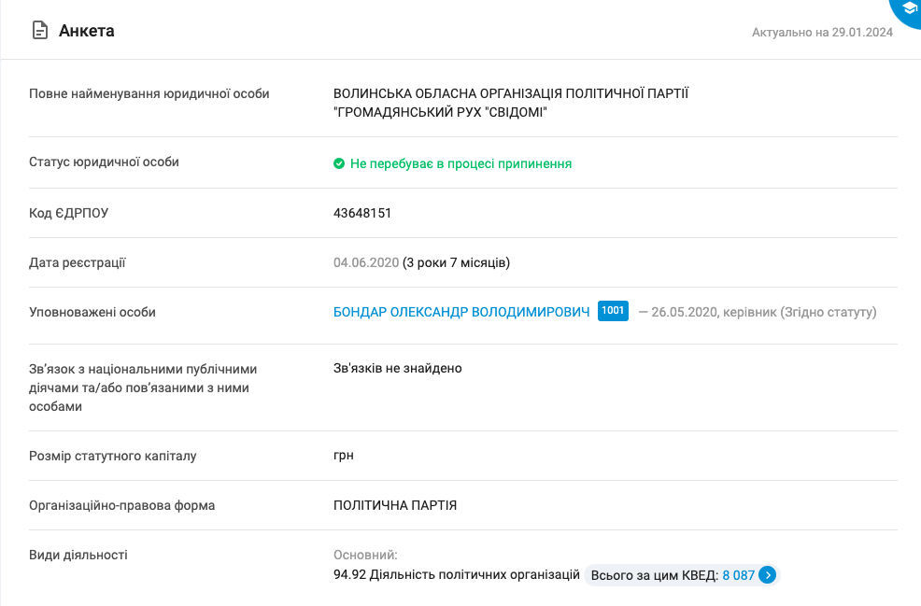Click the Зв'язків не знайдено text
This screenshot has width=921, height=606.
(x=398, y=368)
